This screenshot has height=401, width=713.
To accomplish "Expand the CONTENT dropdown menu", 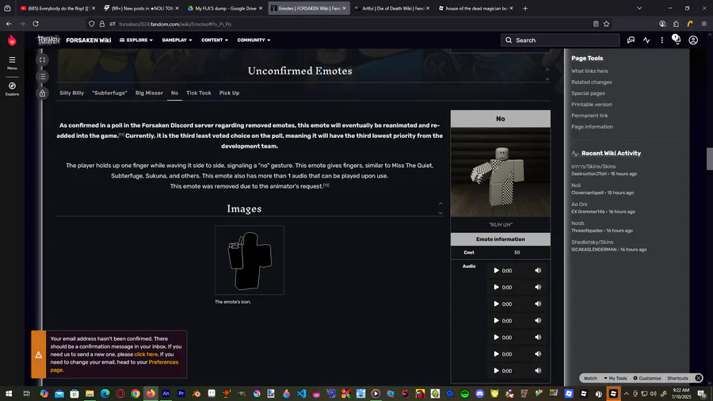I will coord(215,40).
